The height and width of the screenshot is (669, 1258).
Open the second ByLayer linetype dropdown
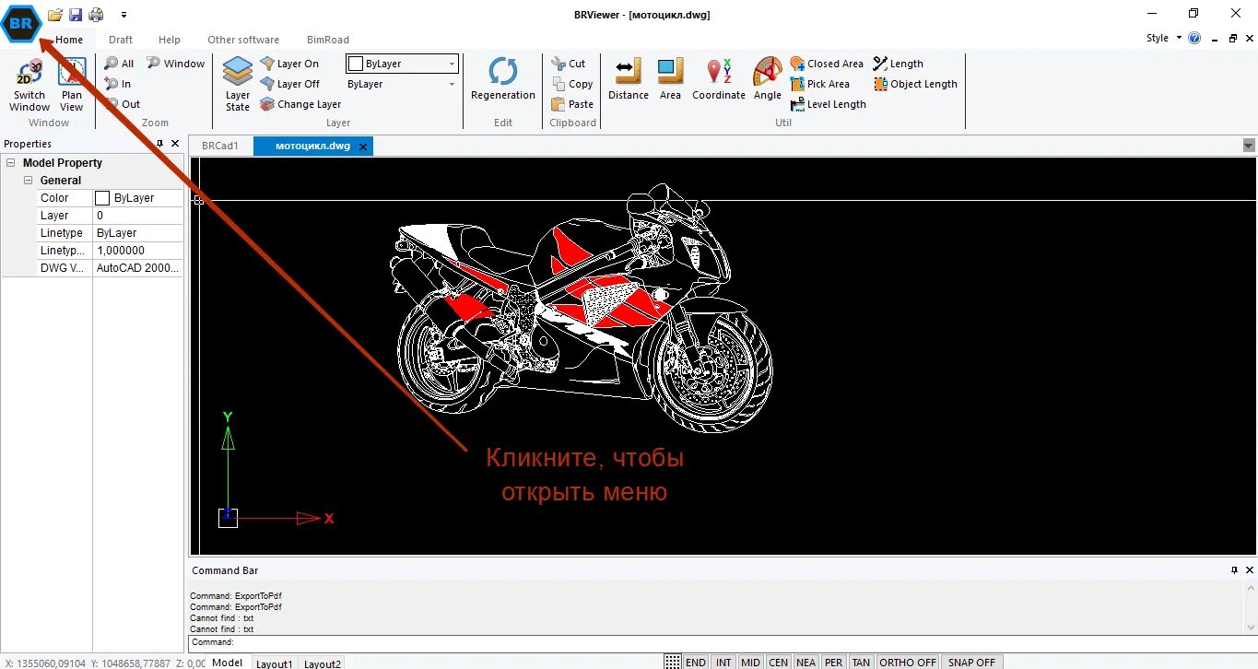(x=402, y=84)
